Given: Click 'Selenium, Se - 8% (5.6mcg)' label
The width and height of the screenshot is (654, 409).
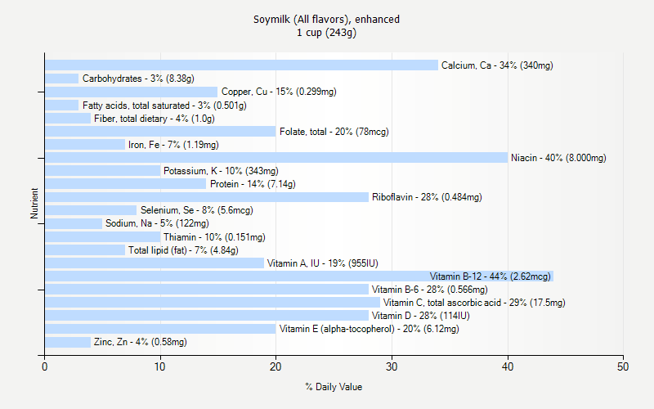Looking at the screenshot, I should (196, 210).
